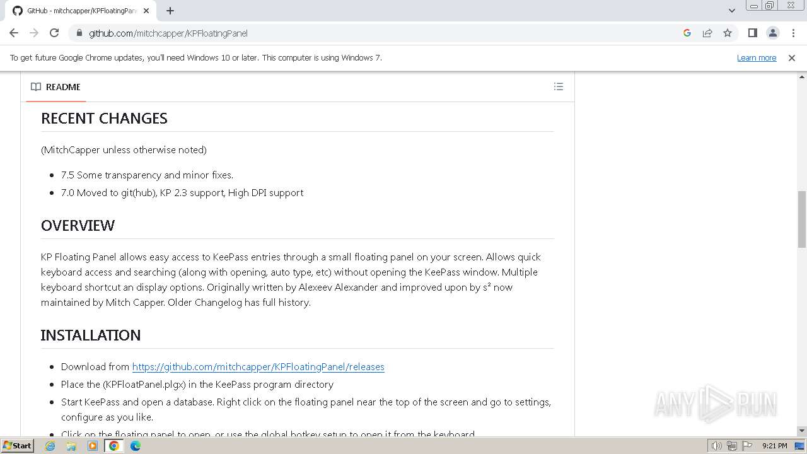Open the Chrome side panel
This screenshot has height=454, width=807.
pyautogui.click(x=753, y=33)
